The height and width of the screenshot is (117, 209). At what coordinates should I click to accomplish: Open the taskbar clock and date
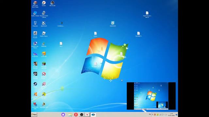[x=171, y=115]
